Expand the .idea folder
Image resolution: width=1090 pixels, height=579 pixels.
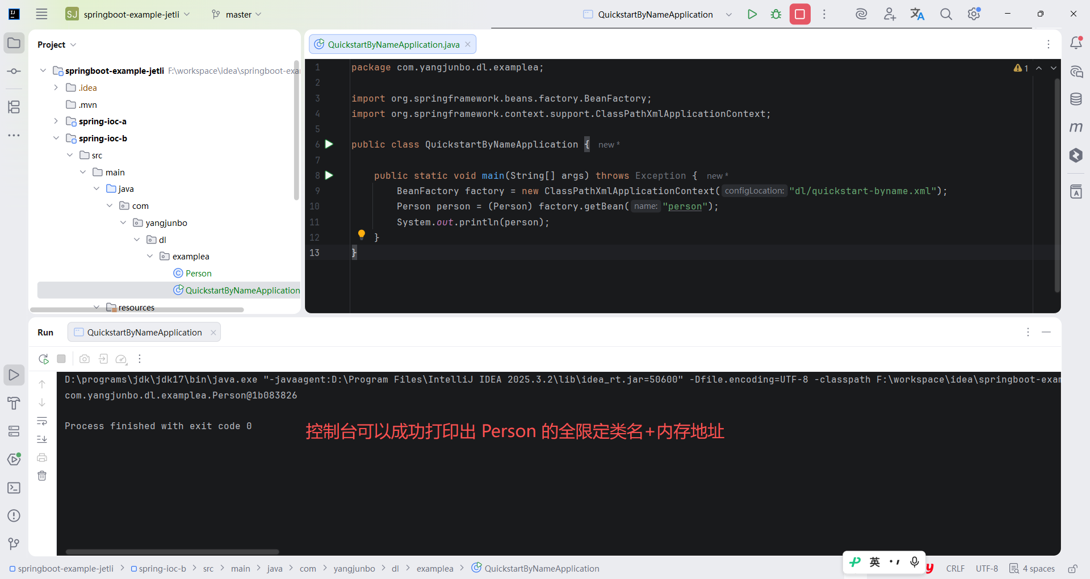56,87
